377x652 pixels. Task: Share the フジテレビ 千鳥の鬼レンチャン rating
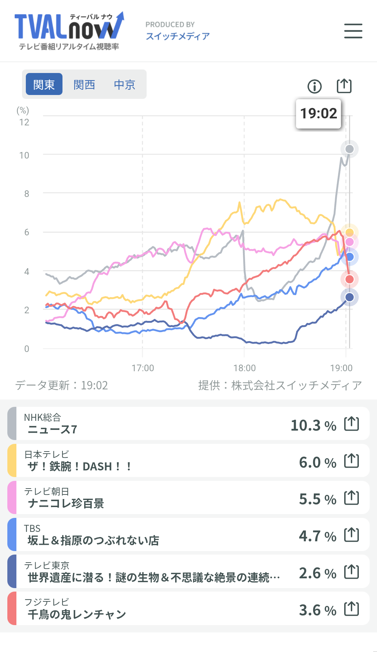pos(352,609)
